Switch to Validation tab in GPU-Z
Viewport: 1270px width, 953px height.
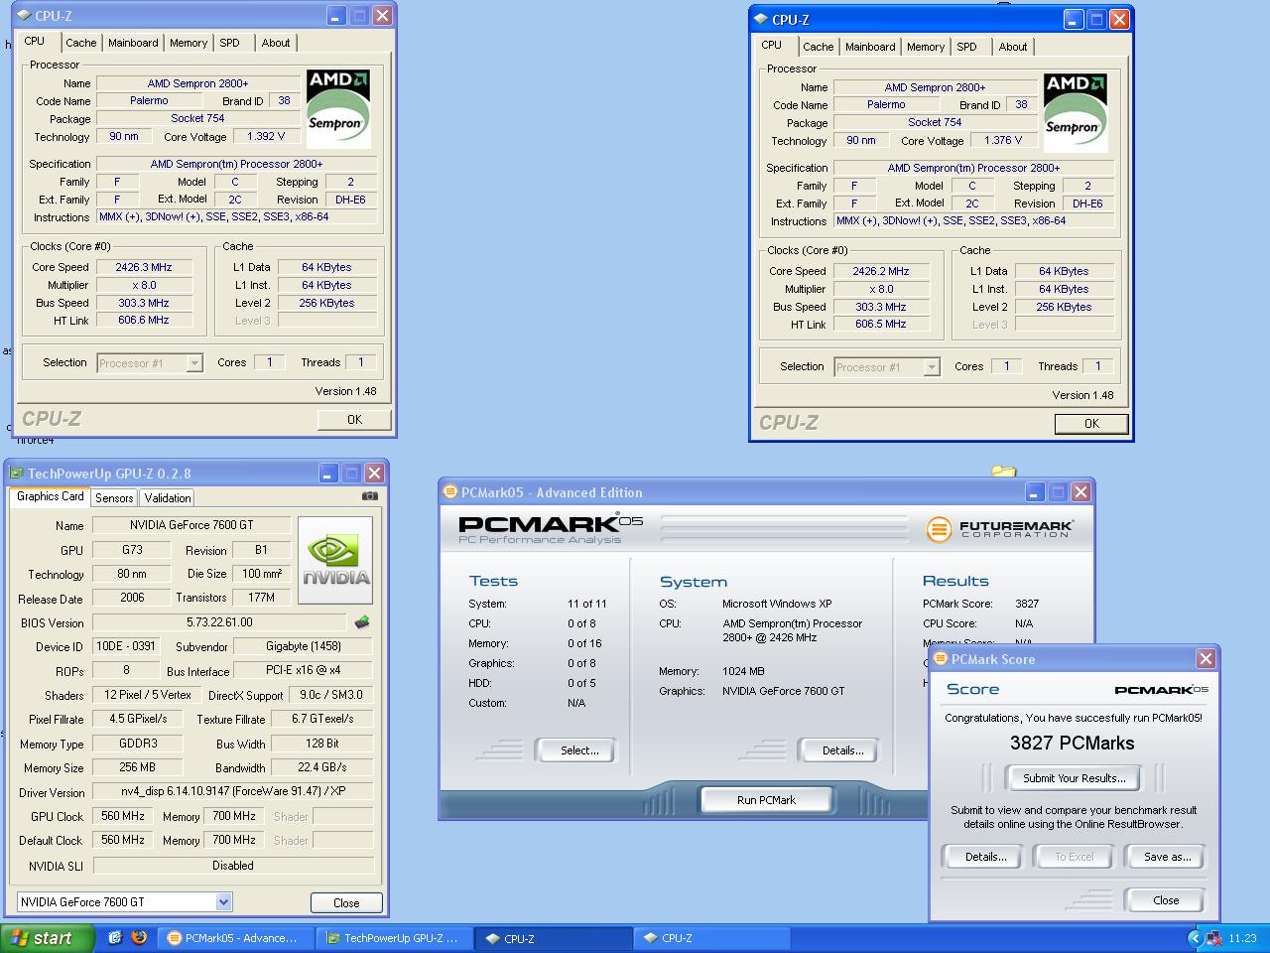coord(167,498)
